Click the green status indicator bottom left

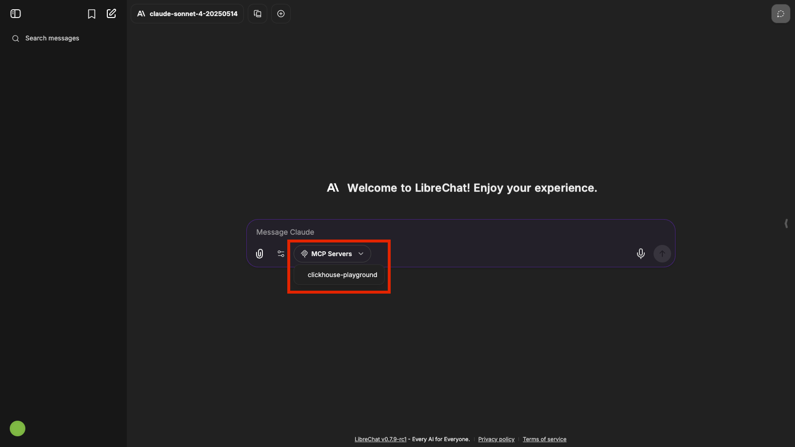pyautogui.click(x=17, y=428)
